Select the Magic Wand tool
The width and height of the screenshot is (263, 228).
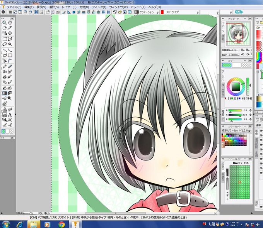[10, 44]
